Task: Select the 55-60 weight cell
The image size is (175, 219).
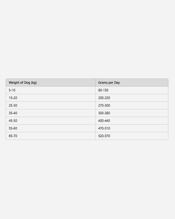Action: (13, 129)
